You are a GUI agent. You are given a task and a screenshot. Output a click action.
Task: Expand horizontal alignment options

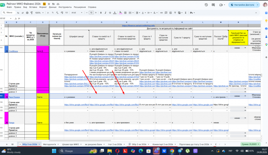pyautogui.click(x=137, y=13)
